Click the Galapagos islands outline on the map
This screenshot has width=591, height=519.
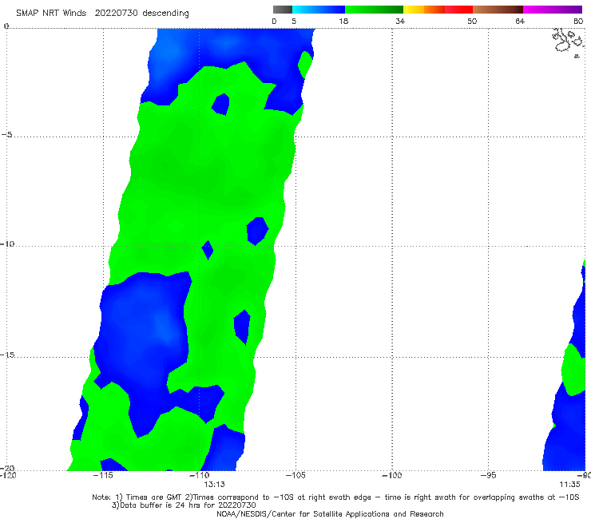568,42
